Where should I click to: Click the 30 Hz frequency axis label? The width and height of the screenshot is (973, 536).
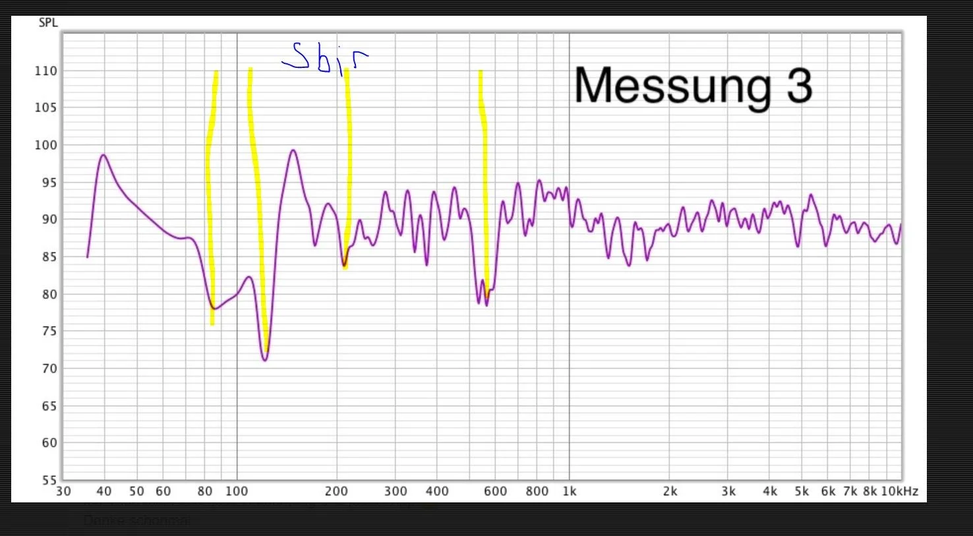point(63,491)
